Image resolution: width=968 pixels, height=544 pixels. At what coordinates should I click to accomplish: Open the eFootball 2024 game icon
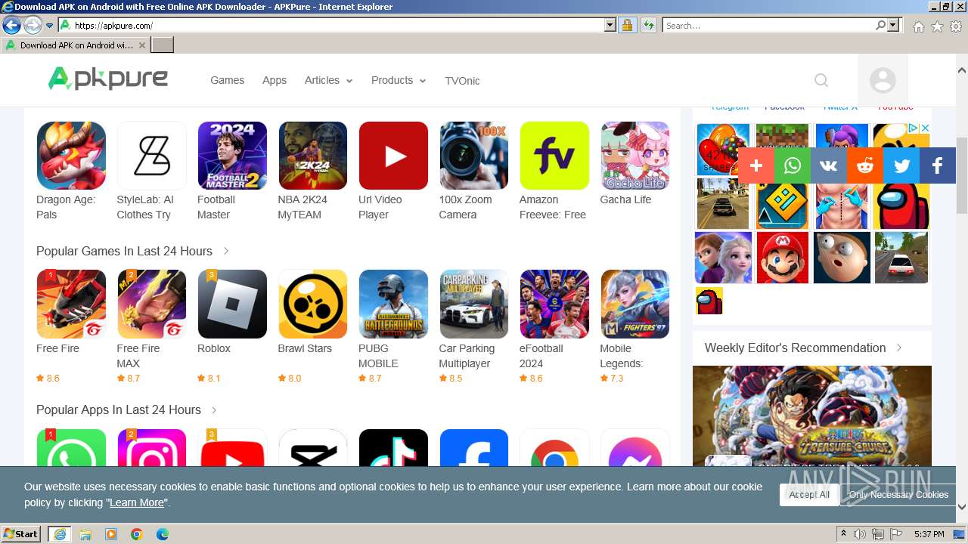tap(554, 304)
